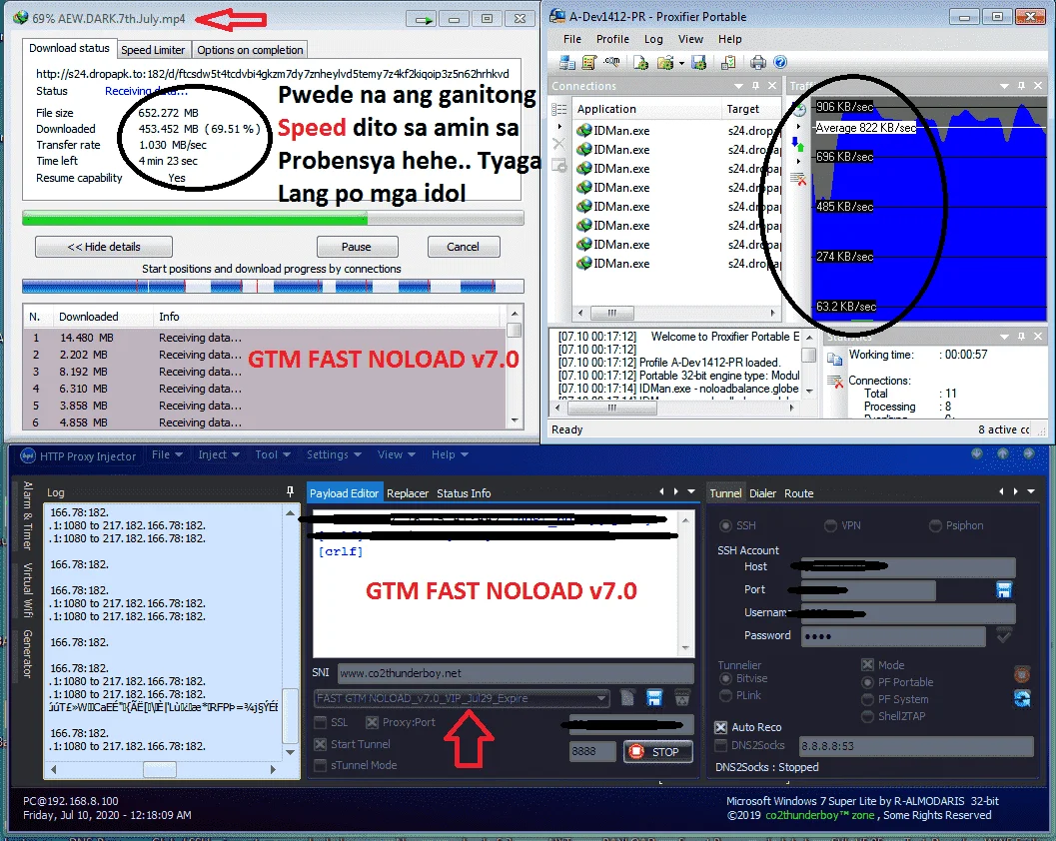Click the Print icon in Proxifier toolbar

[x=758, y=63]
